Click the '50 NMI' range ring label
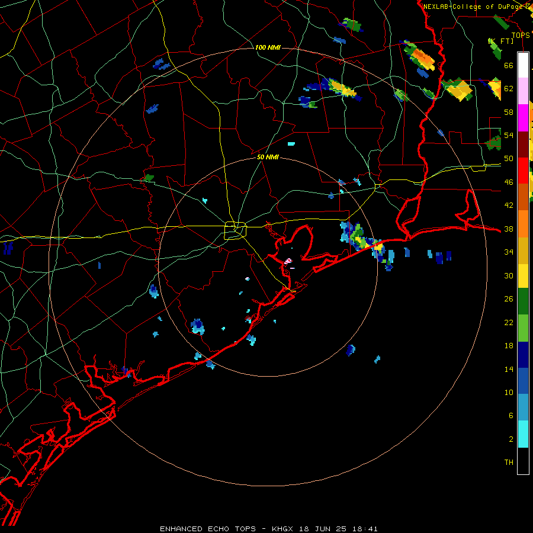The height and width of the screenshot is (533, 533). [268, 157]
